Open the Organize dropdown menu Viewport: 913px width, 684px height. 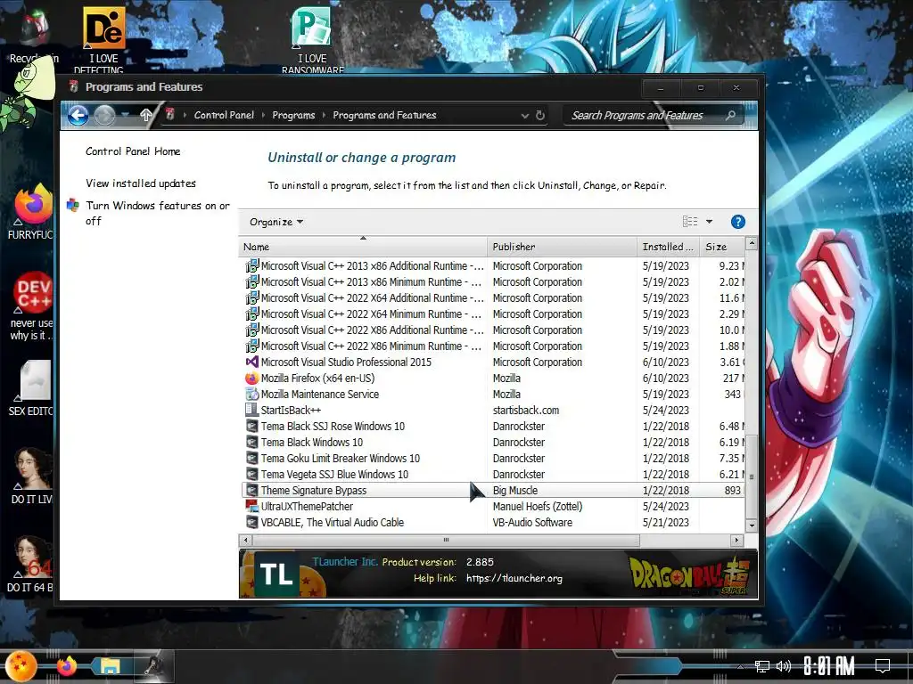(276, 222)
